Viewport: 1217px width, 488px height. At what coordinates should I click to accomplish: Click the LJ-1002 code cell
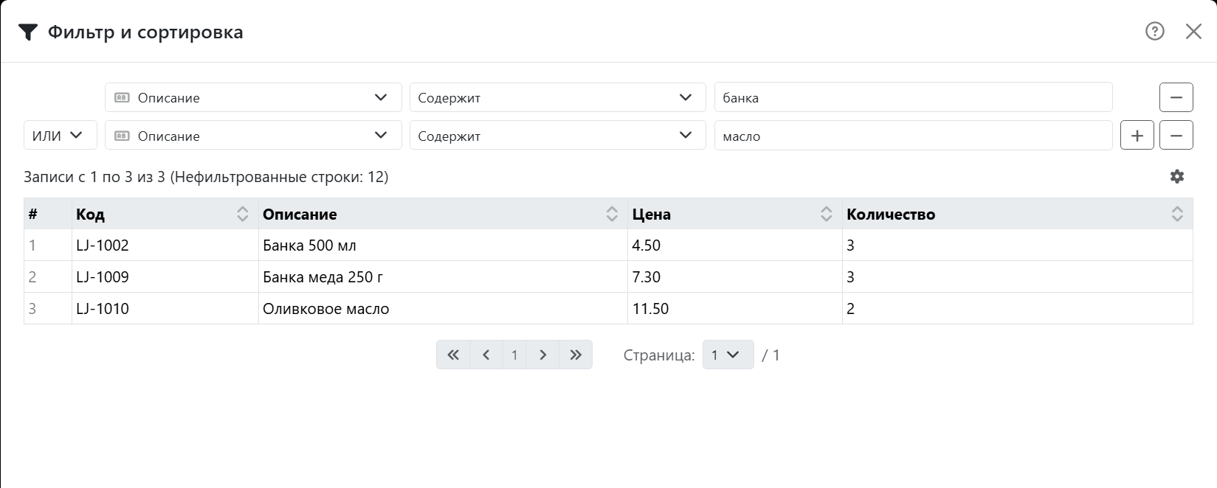click(x=165, y=245)
